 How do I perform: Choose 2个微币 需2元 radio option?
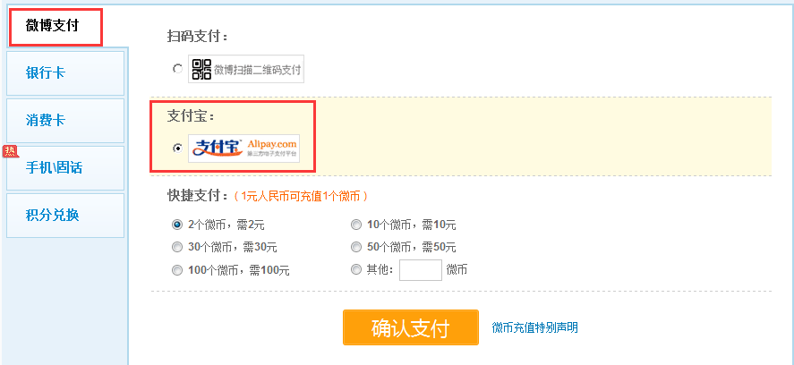[x=177, y=225]
